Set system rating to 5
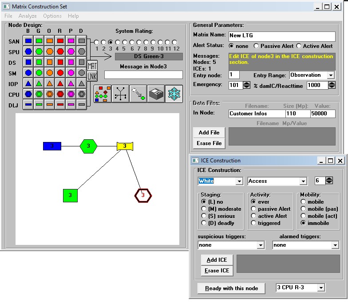348x303 pixels. point(125,42)
